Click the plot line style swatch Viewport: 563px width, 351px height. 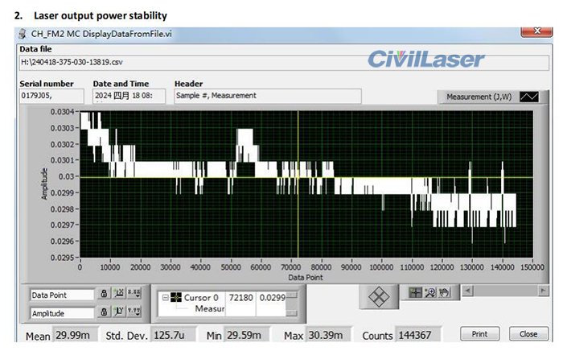click(529, 97)
